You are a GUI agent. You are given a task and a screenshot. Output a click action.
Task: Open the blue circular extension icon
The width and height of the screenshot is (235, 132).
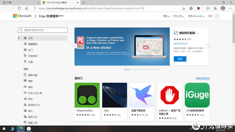tap(191, 8)
